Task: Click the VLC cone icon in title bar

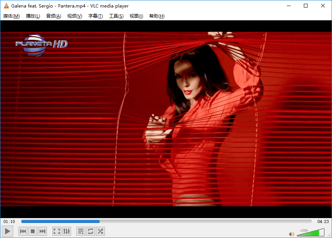Action: [x=6, y=6]
